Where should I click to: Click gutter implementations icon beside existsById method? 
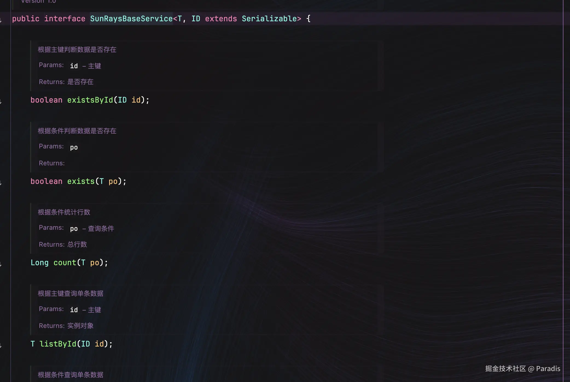[x=1, y=102]
